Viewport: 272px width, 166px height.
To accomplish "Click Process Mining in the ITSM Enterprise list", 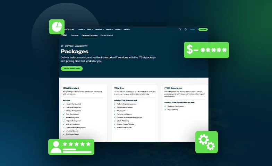I will 173,110.
